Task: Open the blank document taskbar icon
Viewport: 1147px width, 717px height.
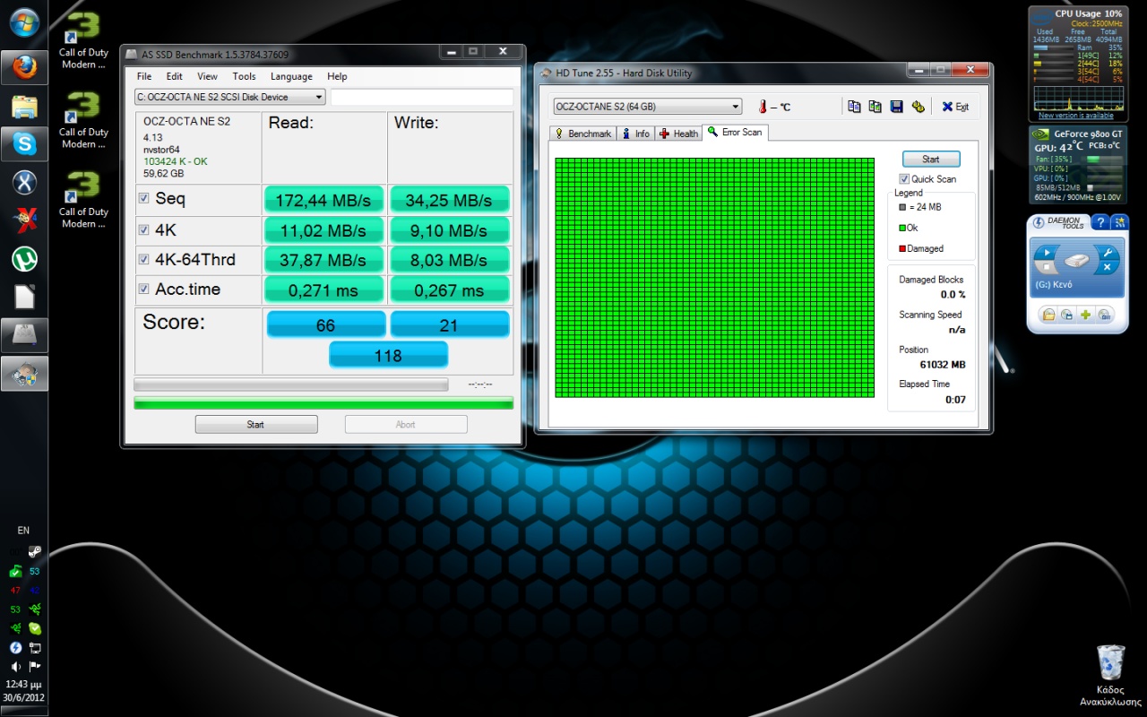Action: pyautogui.click(x=24, y=297)
